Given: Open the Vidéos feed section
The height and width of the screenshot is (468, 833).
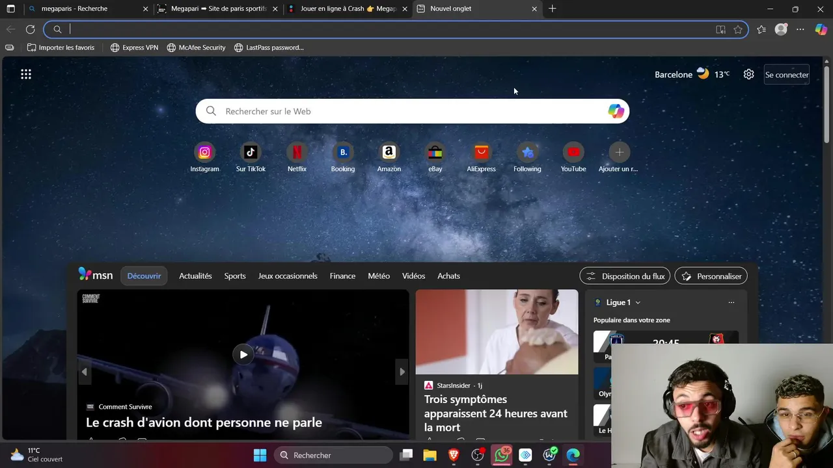Looking at the screenshot, I should [x=413, y=276].
